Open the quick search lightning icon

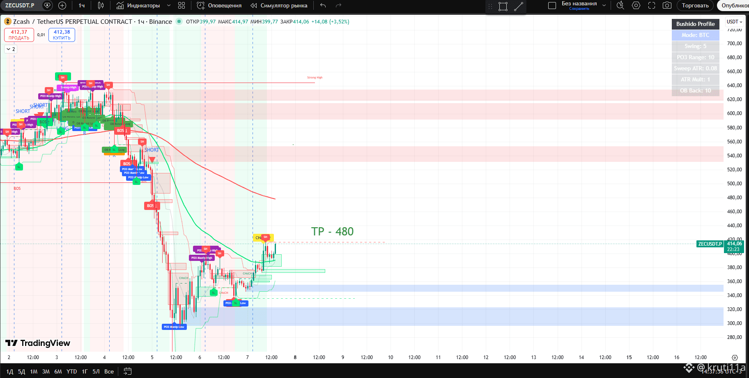[x=620, y=5]
